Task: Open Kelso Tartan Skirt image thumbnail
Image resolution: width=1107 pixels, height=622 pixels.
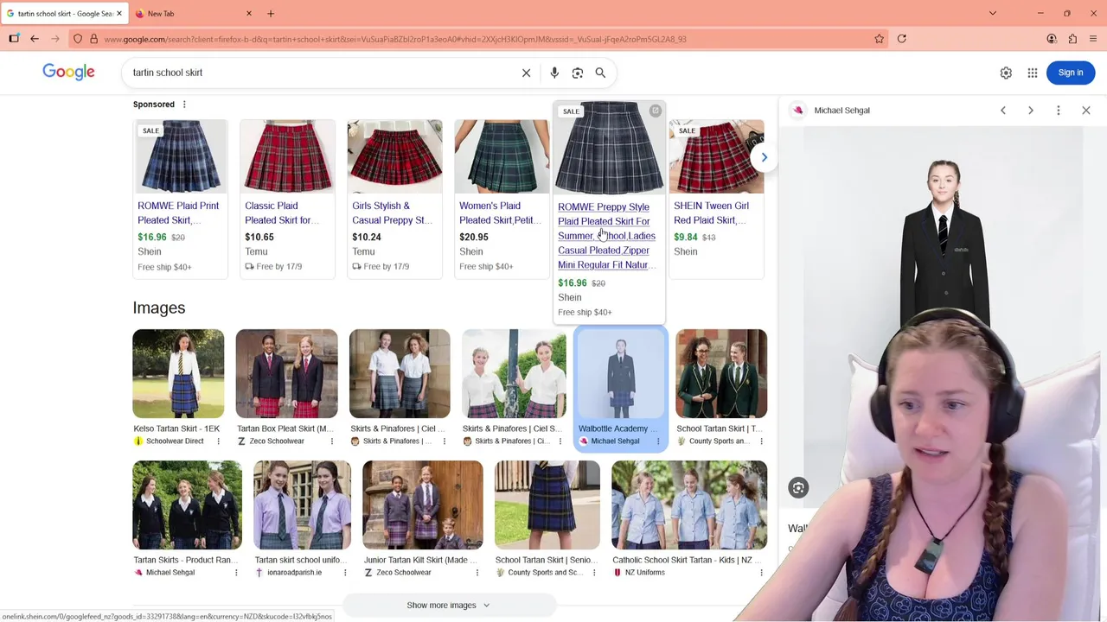Action: (178, 373)
